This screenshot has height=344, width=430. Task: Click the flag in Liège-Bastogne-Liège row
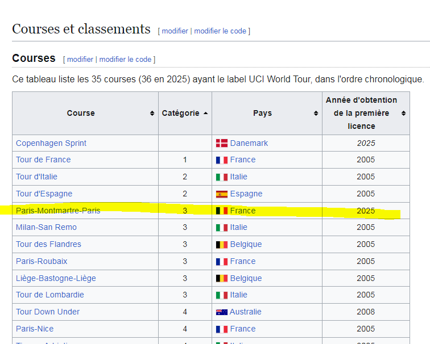coord(222,278)
